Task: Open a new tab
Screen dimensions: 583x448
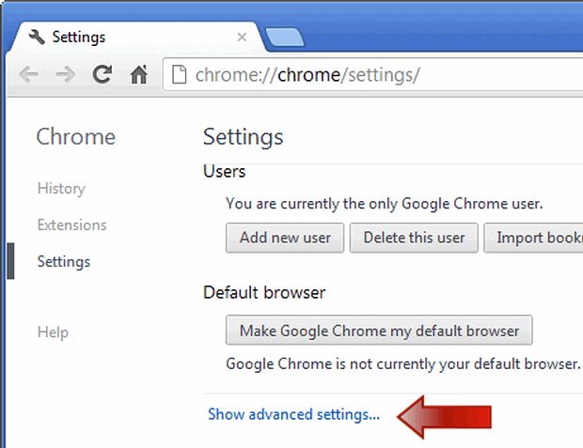Action: pos(285,38)
